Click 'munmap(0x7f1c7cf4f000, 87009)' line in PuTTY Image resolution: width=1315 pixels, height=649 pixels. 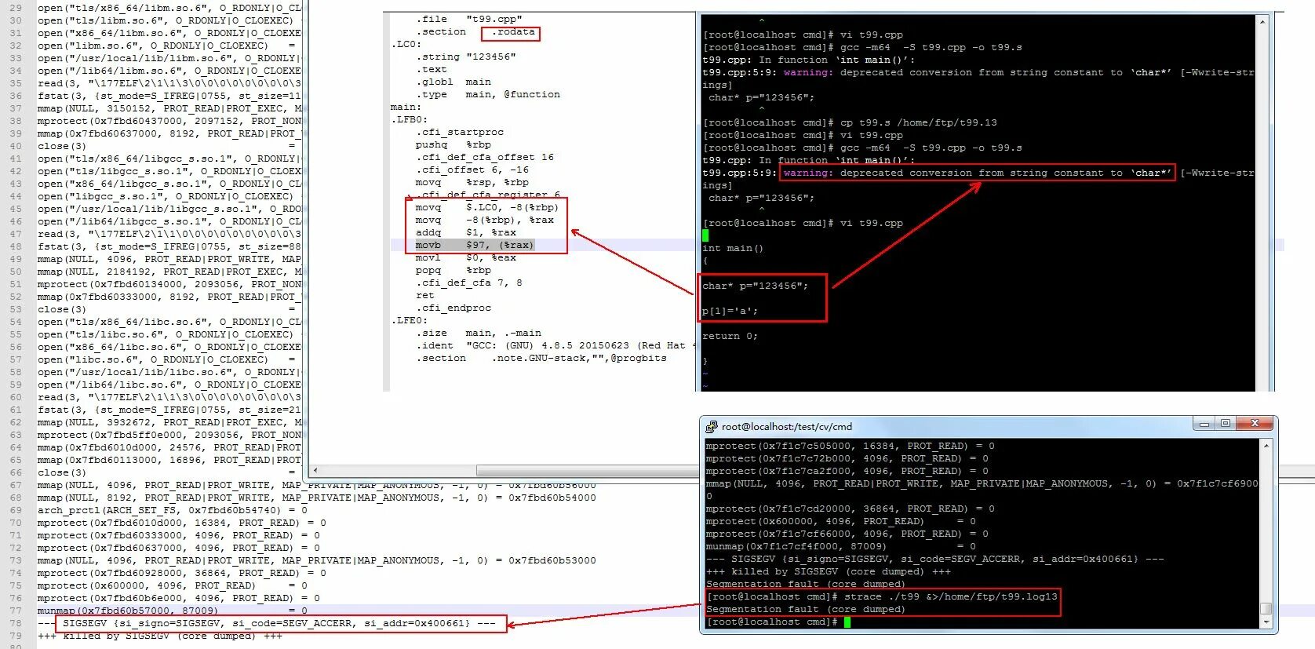(x=841, y=546)
